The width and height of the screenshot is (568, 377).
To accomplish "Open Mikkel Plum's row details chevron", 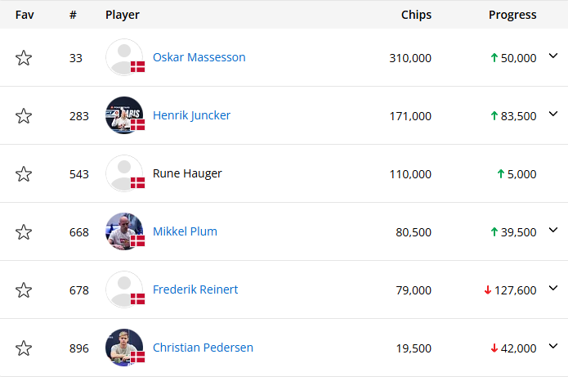I will 553,231.
